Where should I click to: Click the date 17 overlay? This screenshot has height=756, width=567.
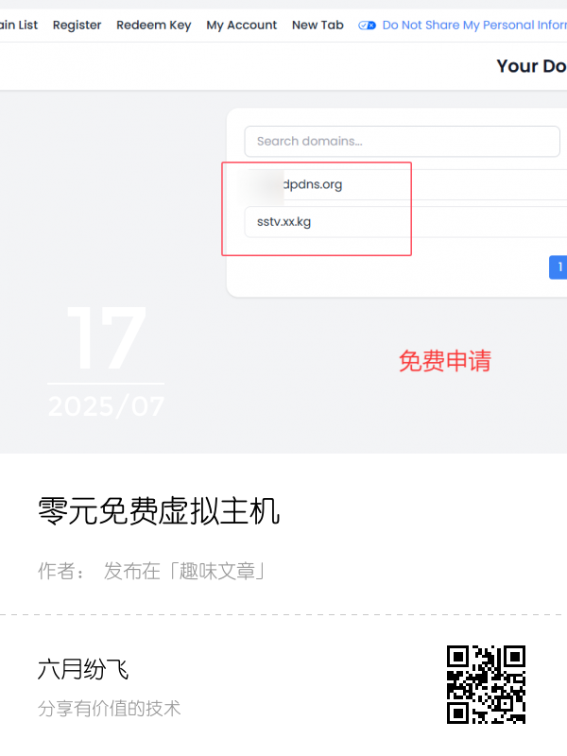pos(106,338)
